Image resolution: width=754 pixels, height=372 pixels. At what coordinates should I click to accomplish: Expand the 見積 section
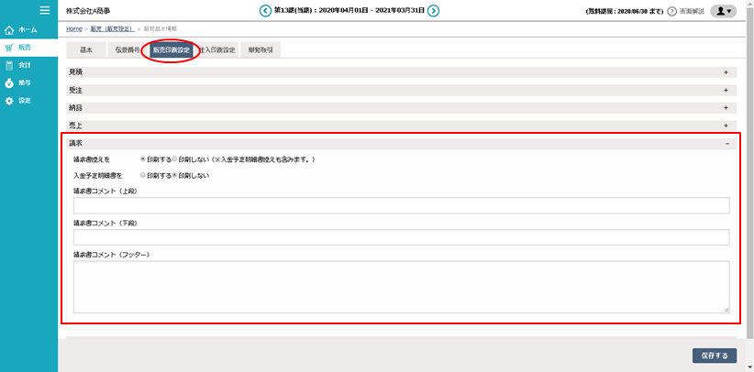[x=726, y=71]
